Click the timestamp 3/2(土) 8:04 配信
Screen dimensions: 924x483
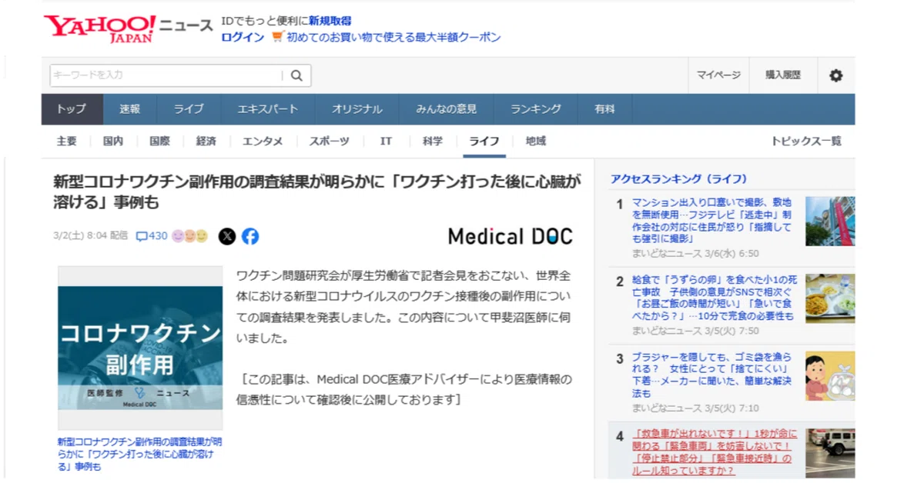pos(90,236)
